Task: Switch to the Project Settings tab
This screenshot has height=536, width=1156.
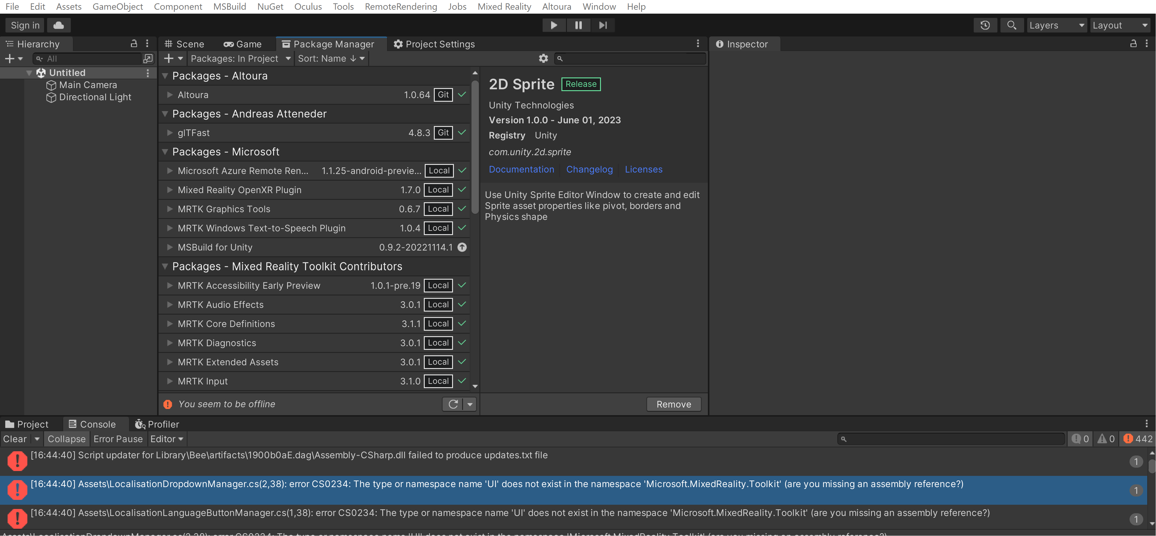Action: (434, 44)
